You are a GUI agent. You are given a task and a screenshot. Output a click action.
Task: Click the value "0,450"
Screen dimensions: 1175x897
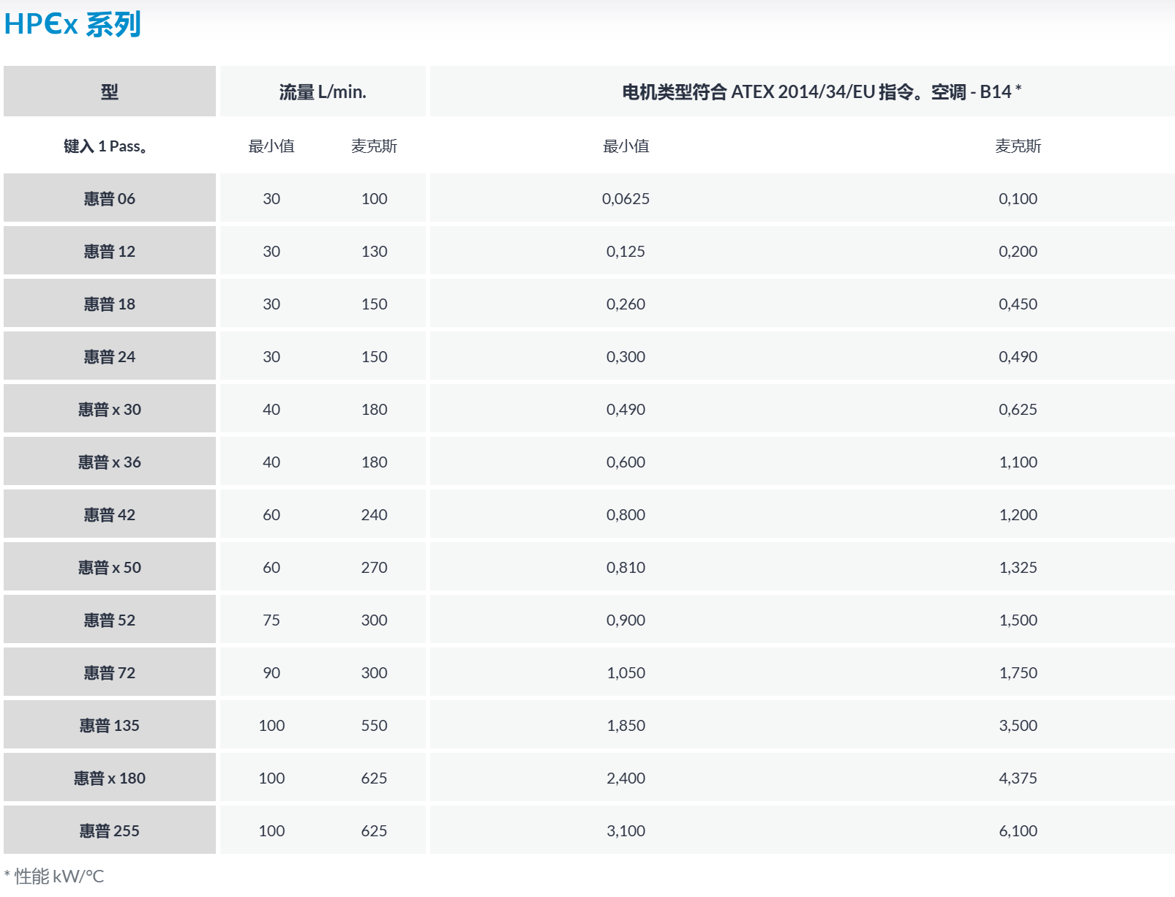[1018, 304]
